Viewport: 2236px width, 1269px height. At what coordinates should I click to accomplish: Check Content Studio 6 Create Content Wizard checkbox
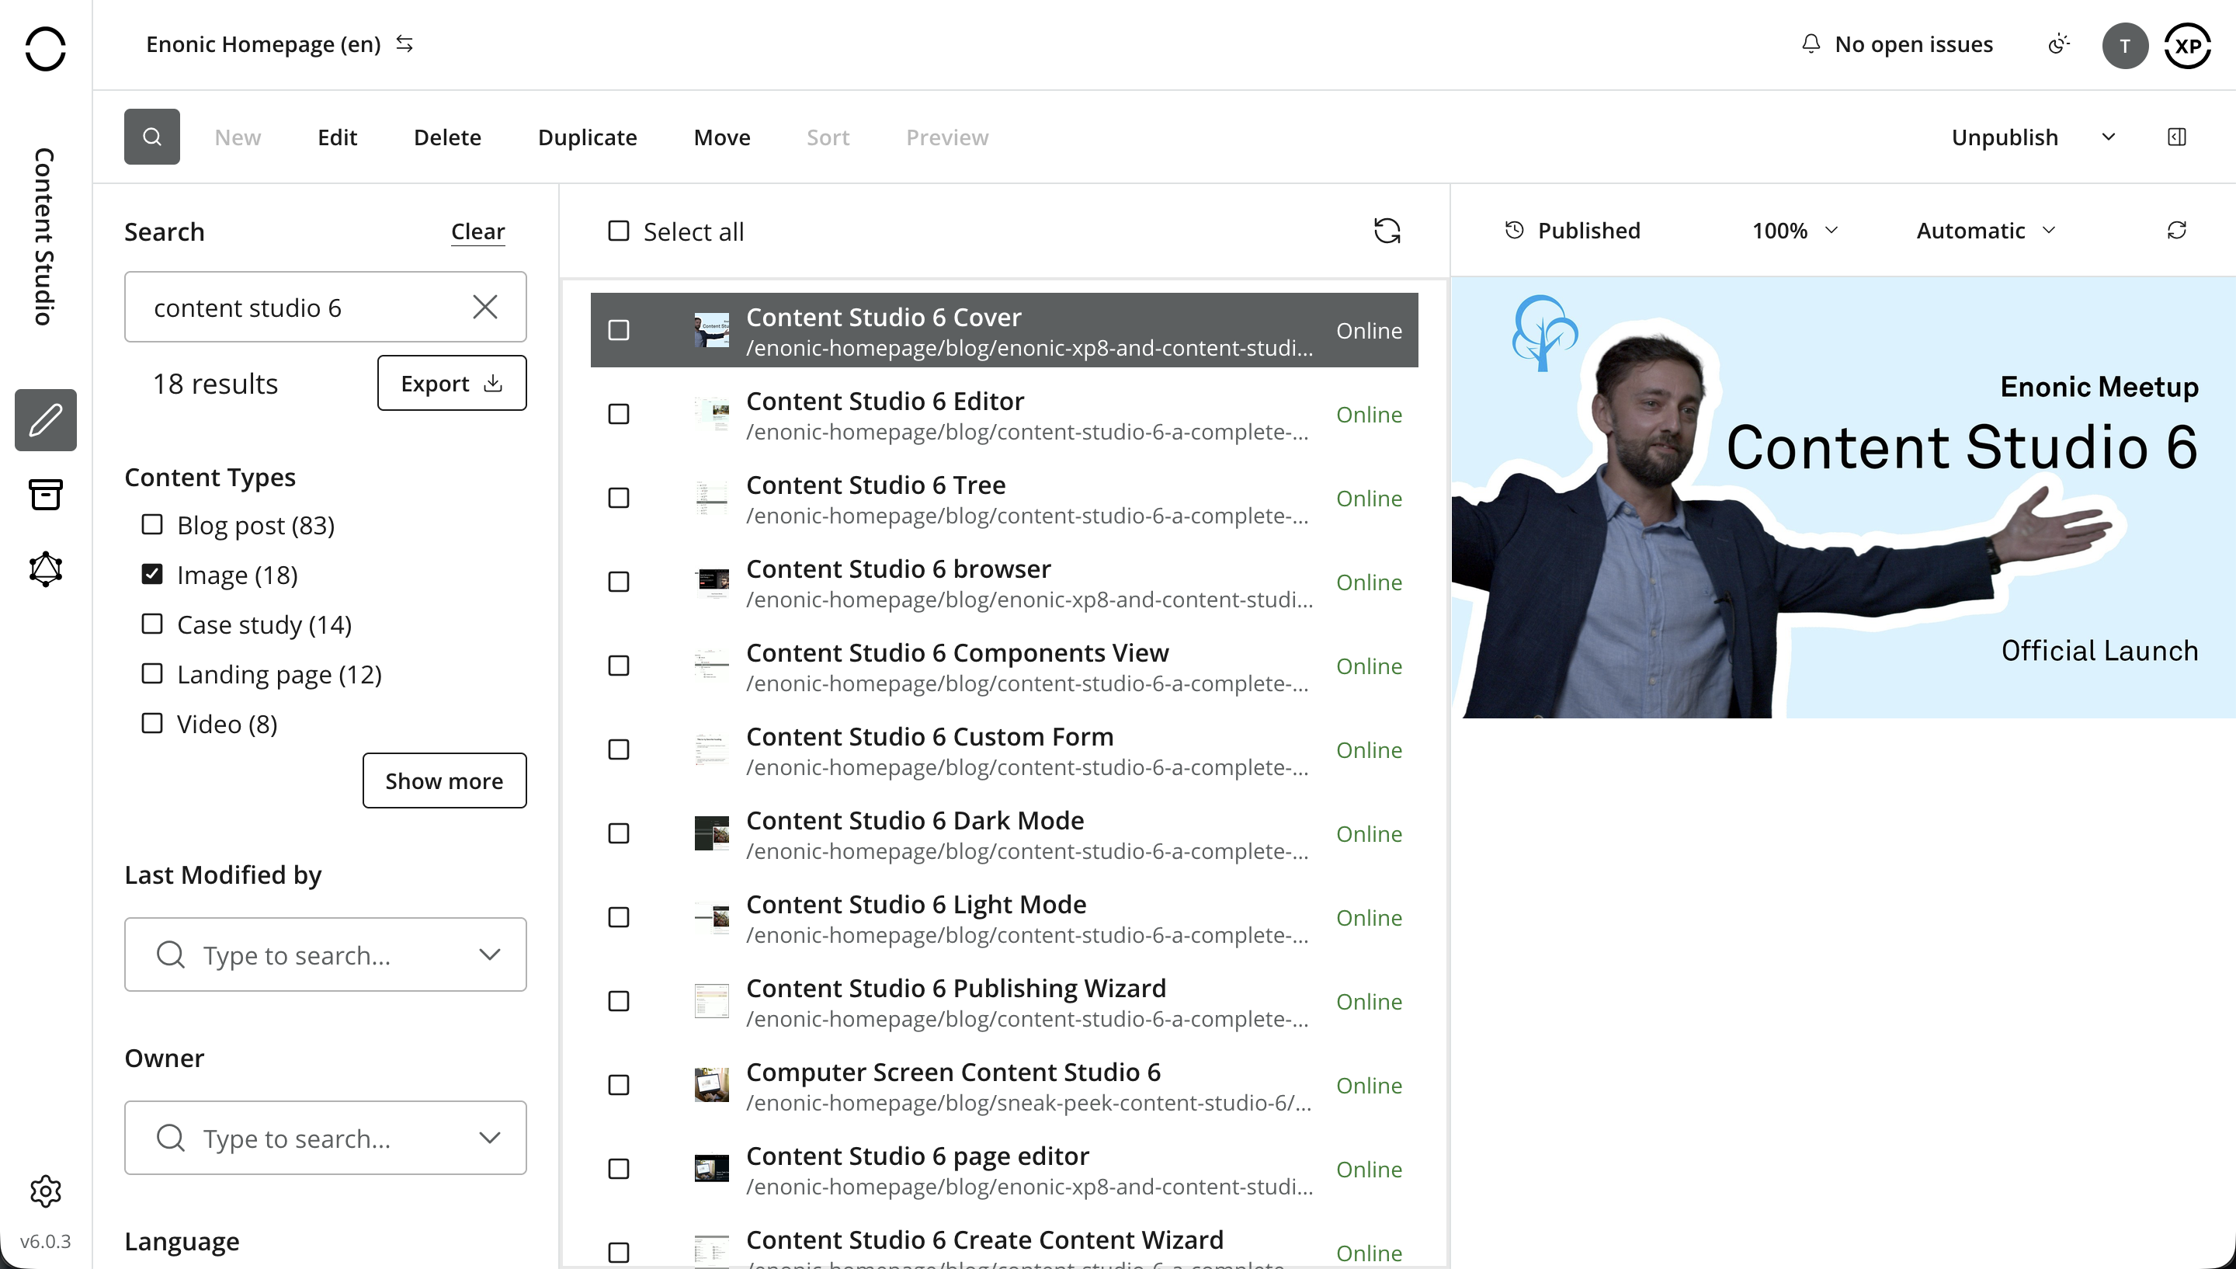(x=619, y=1253)
